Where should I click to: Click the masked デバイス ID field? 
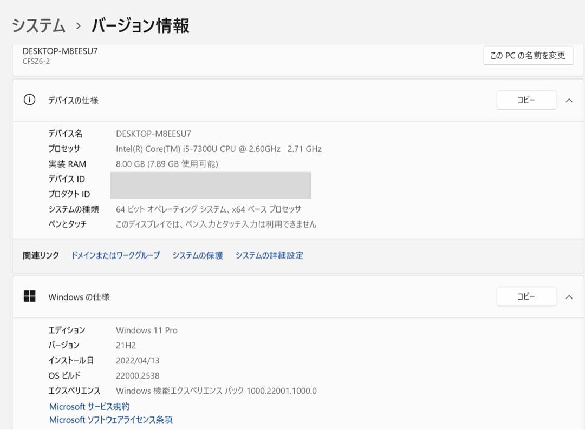(211, 178)
